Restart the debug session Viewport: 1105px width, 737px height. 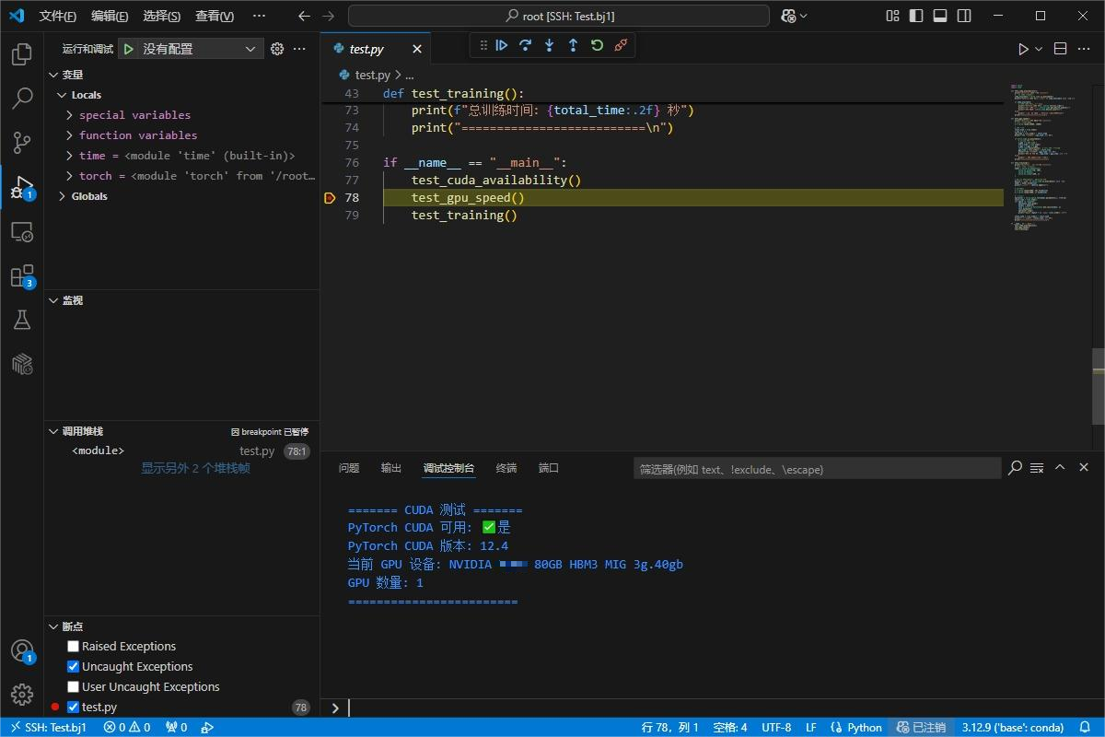597,45
